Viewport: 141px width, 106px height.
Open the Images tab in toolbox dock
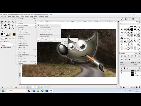13,38
